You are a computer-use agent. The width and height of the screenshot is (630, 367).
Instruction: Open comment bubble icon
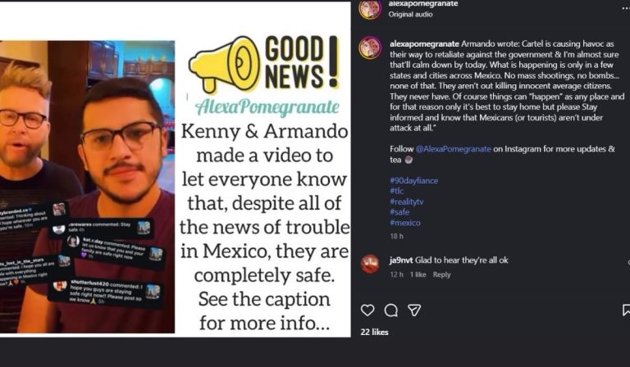391,310
